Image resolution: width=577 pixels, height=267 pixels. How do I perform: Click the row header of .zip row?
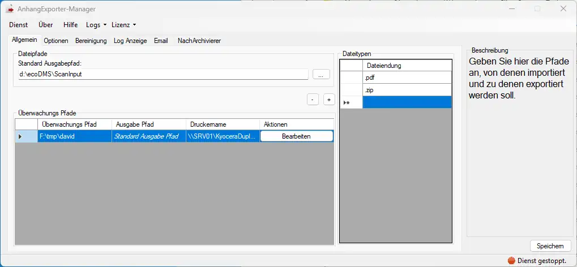pos(352,90)
